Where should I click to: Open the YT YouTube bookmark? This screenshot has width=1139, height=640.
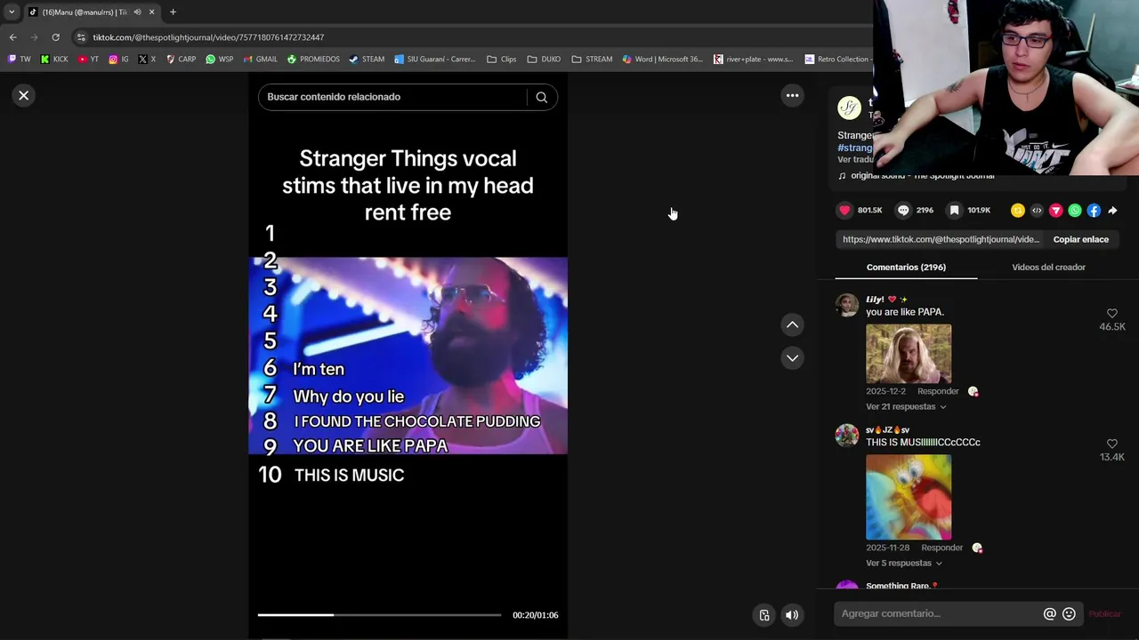click(x=88, y=60)
